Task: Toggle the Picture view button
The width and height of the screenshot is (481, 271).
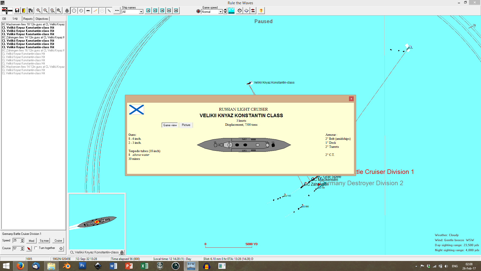Action: click(x=186, y=125)
